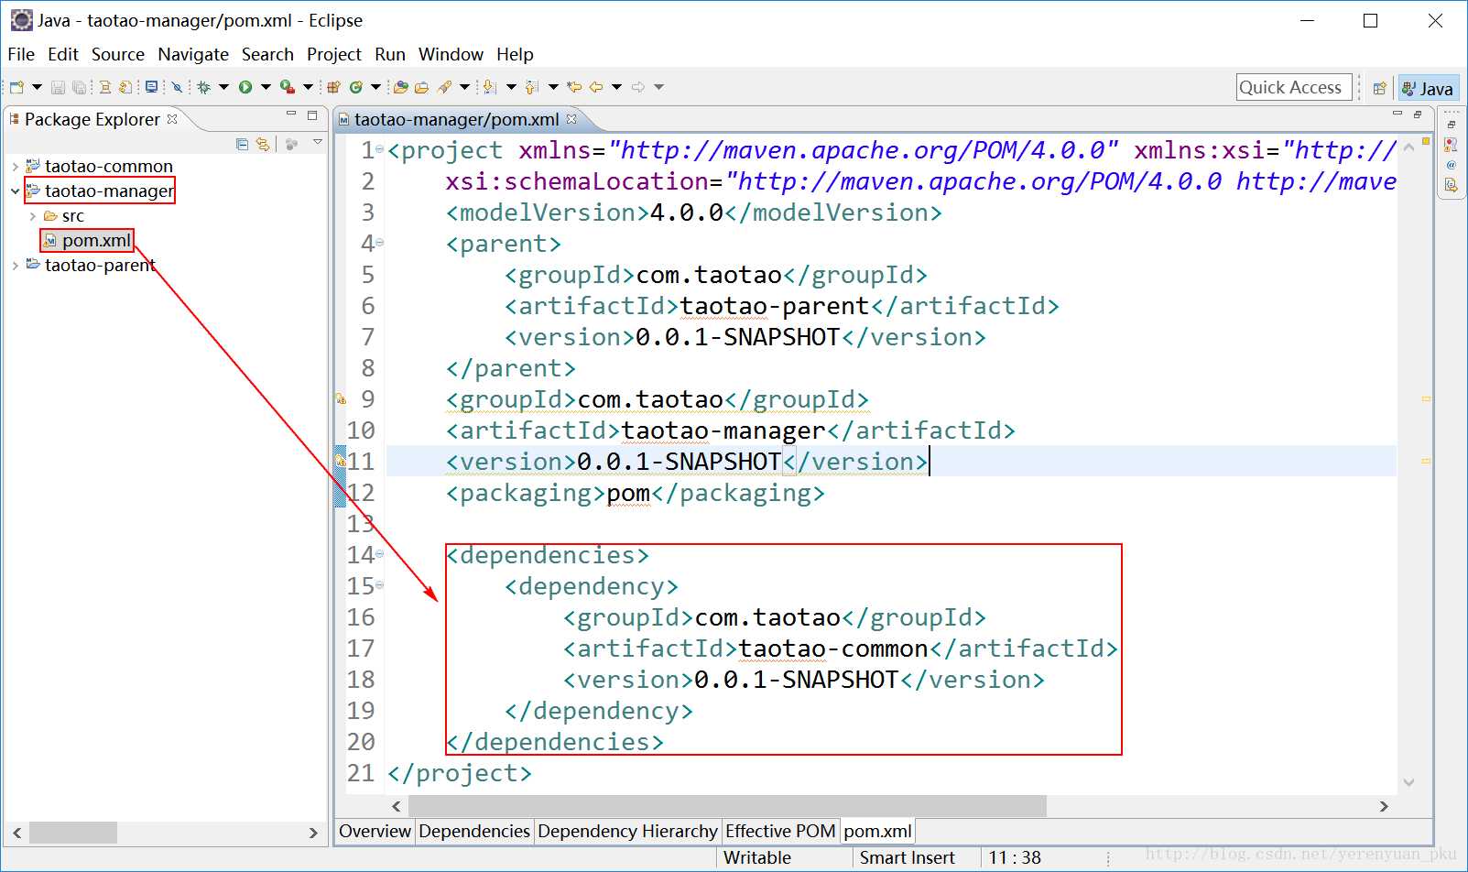Expand the taotao-common project node
The height and width of the screenshot is (872, 1468).
click(x=15, y=167)
